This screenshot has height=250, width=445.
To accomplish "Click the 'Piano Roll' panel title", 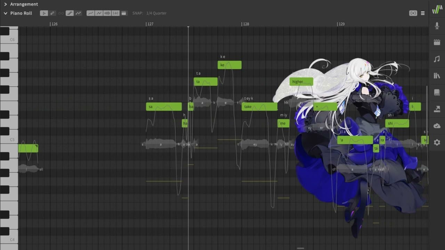I will click(21, 13).
